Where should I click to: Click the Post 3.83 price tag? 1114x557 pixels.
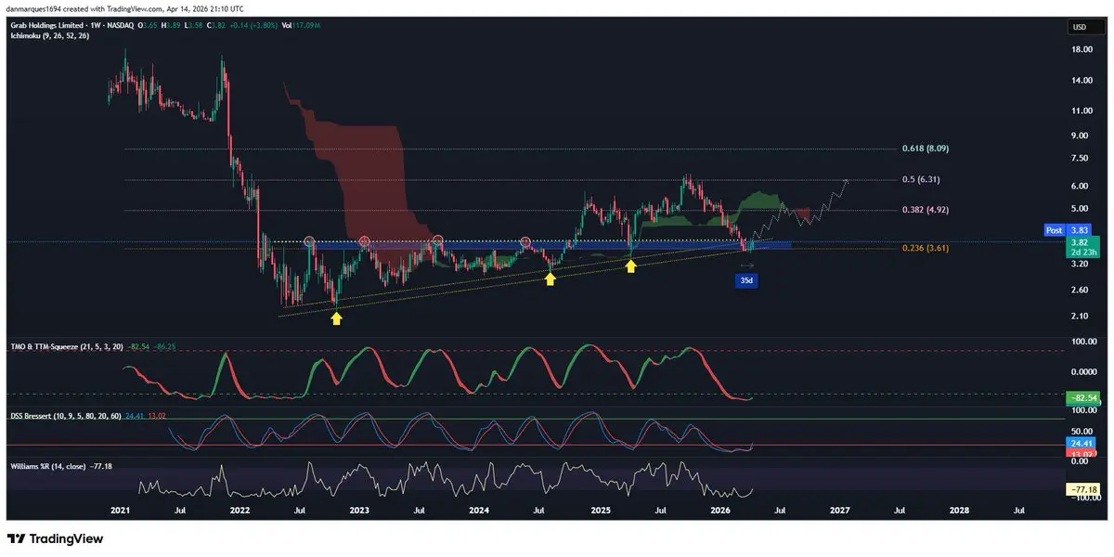point(1067,229)
